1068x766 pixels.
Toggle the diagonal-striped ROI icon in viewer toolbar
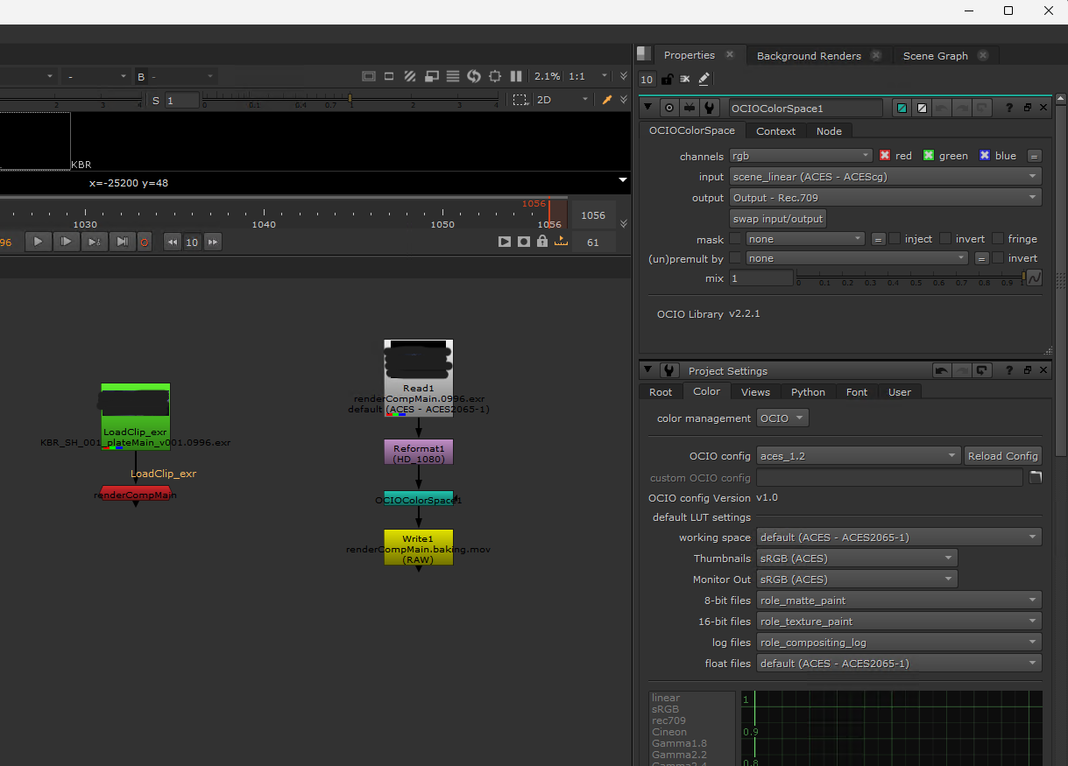pyautogui.click(x=410, y=76)
